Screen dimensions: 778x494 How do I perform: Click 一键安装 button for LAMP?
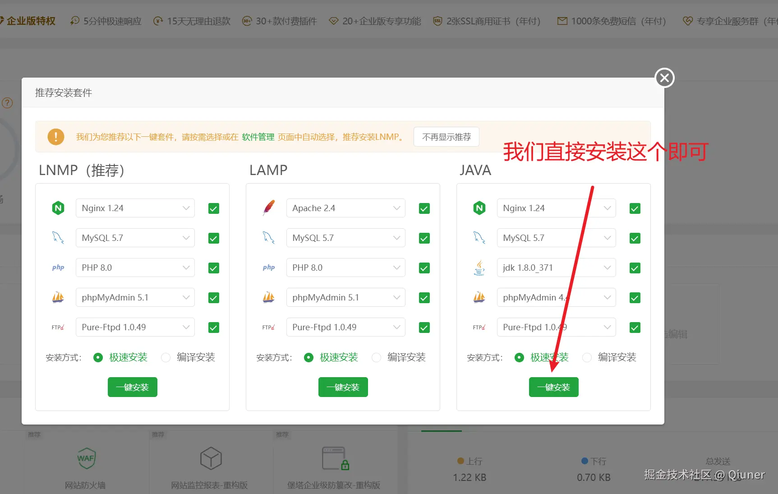pyautogui.click(x=343, y=387)
